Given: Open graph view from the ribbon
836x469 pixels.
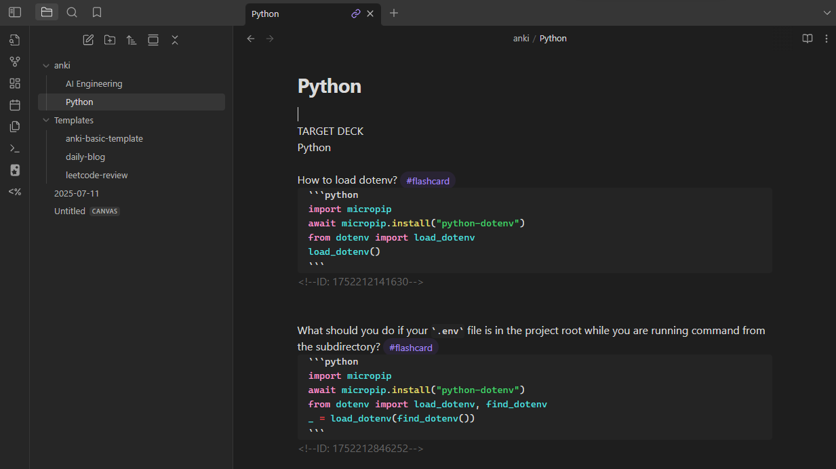Looking at the screenshot, I should click(x=15, y=62).
